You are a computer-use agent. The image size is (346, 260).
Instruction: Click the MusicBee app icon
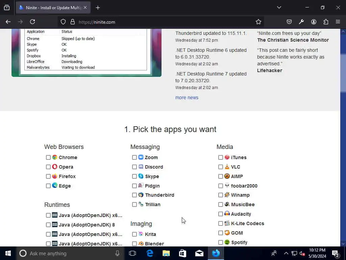pyautogui.click(x=227, y=204)
